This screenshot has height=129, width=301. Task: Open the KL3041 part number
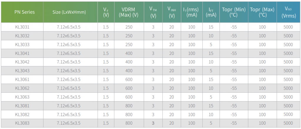22,53
